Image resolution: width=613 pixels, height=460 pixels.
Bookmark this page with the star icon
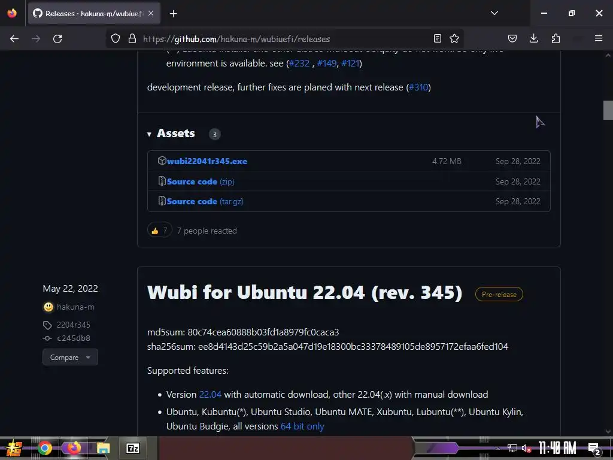point(454,38)
